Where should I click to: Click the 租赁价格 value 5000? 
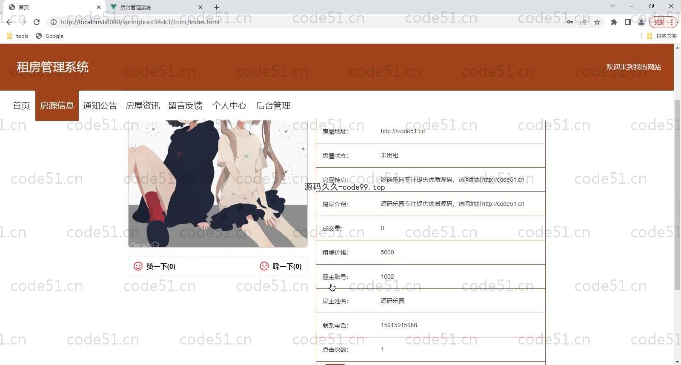tap(387, 252)
